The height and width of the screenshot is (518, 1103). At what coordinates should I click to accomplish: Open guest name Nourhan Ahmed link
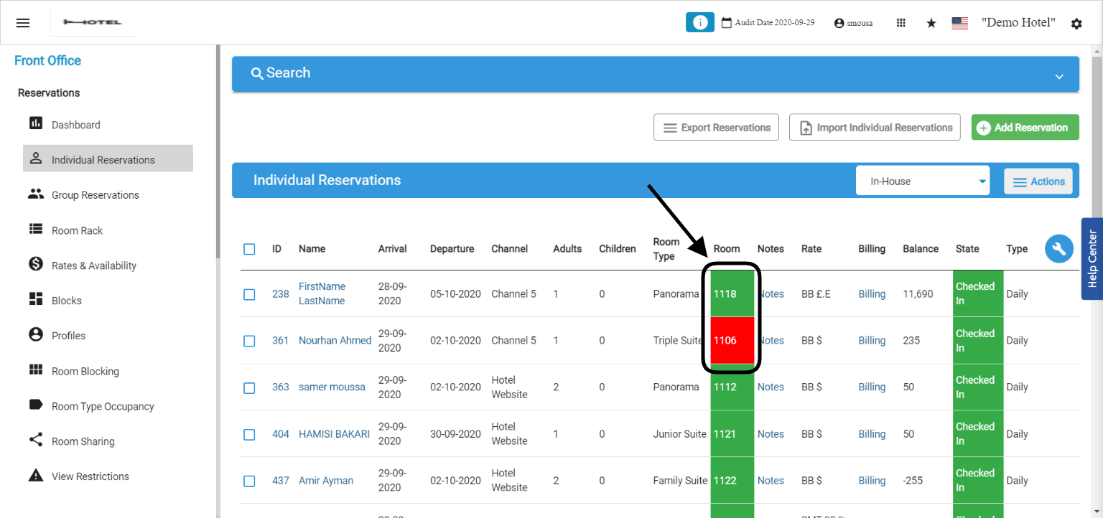[335, 341]
